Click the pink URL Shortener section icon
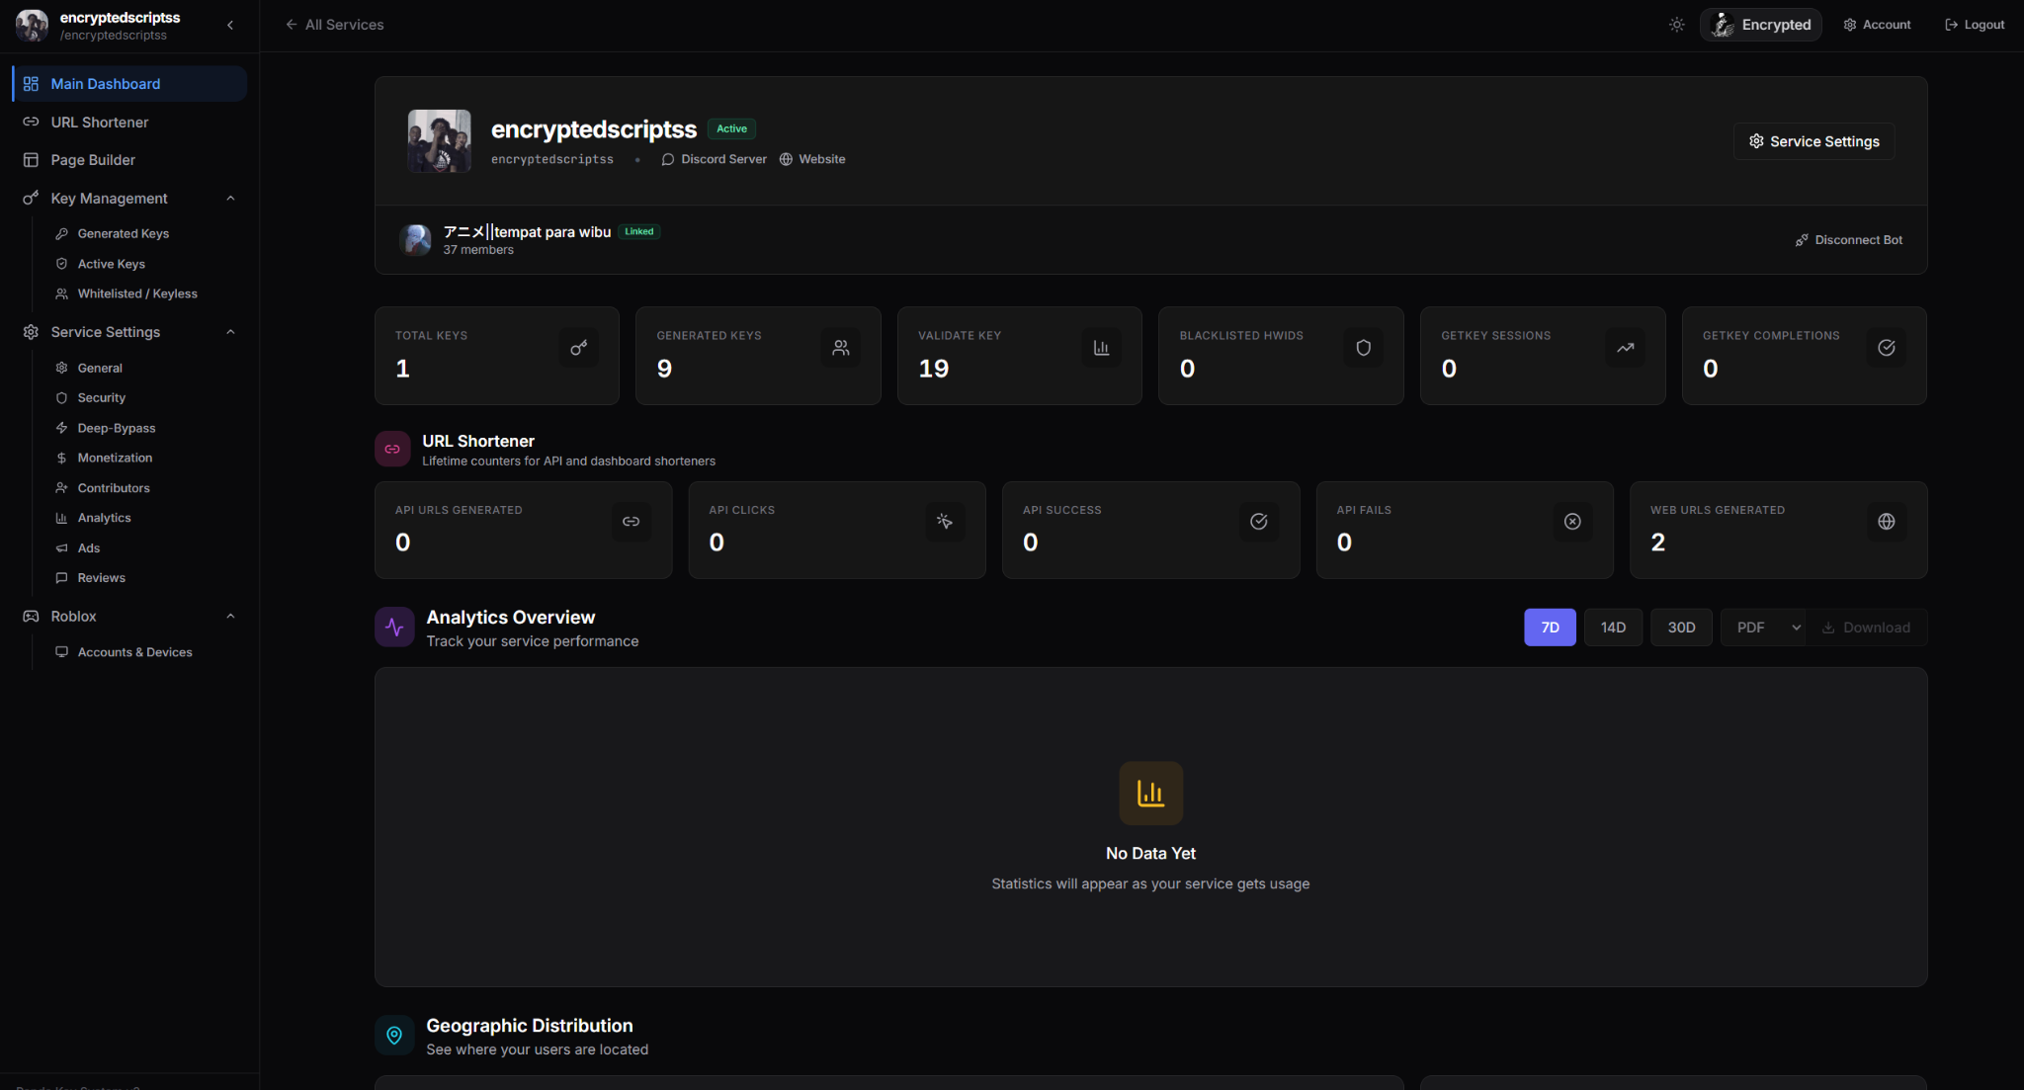This screenshot has width=2024, height=1090. [392, 450]
